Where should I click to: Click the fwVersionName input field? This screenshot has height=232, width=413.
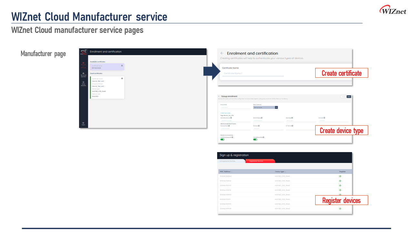(x=236, y=129)
